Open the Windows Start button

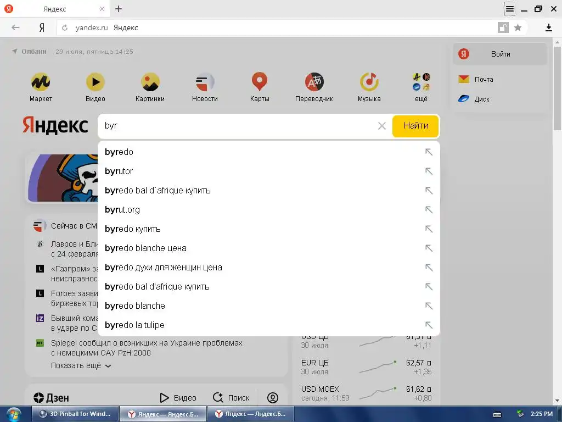[x=13, y=414]
